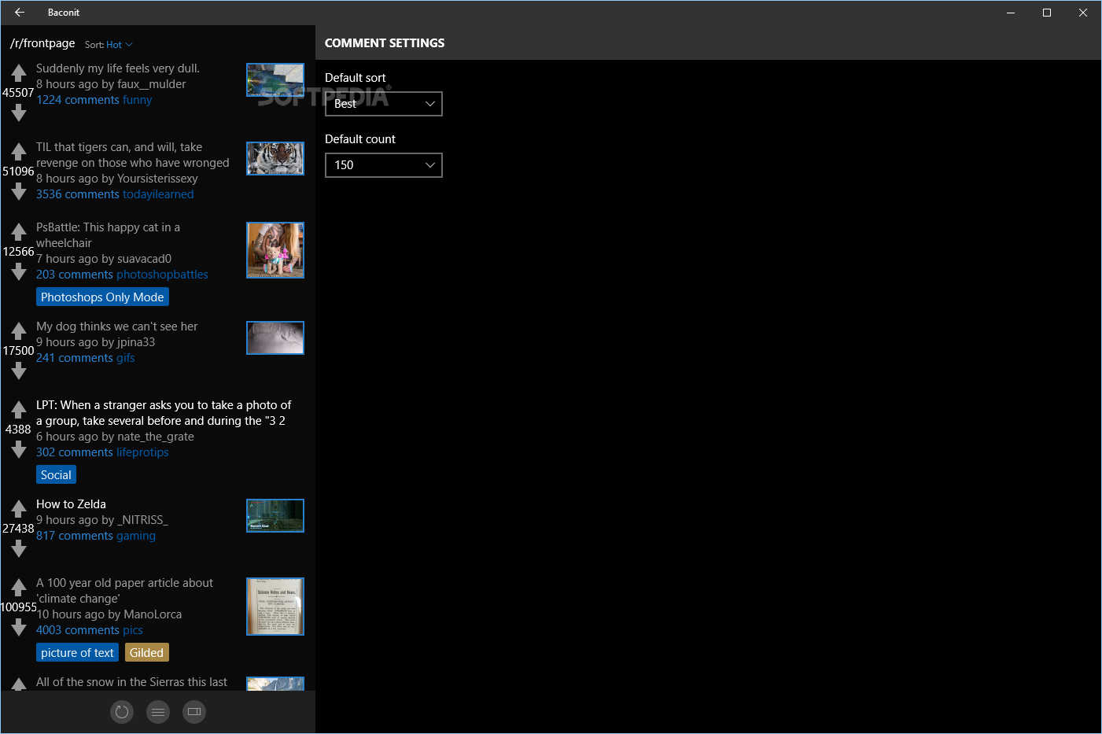This screenshot has width=1102, height=734.
Task: Downvote the 'My dog thinks' post
Action: 19,371
